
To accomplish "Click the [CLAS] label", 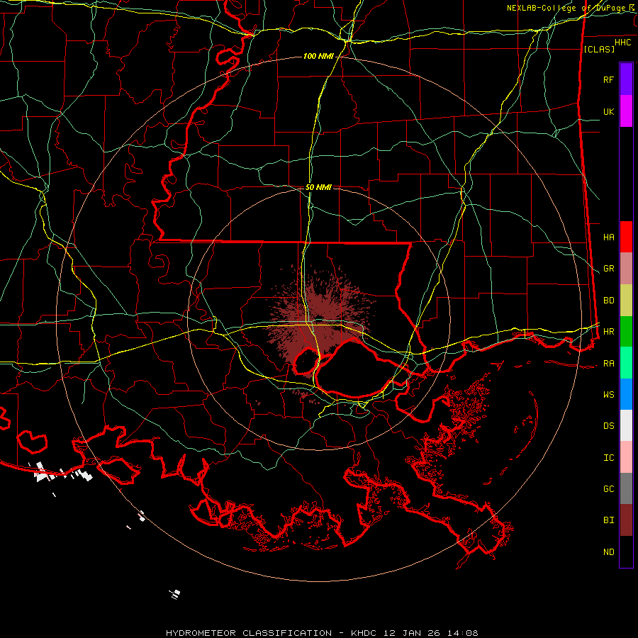I will point(599,49).
